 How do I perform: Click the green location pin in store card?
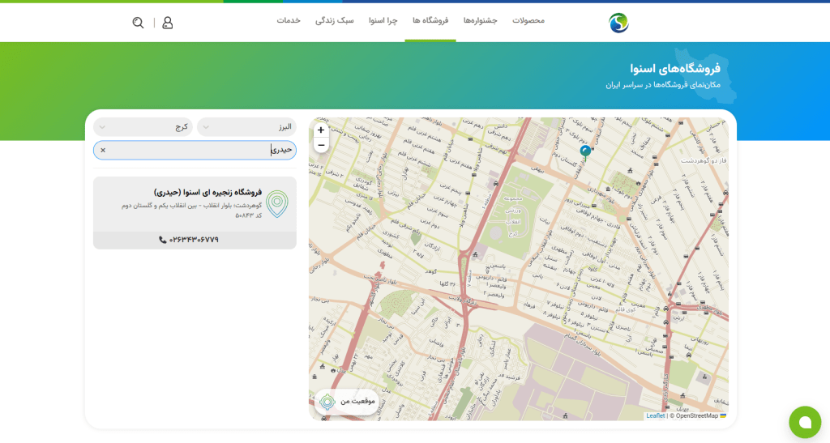[x=277, y=205]
